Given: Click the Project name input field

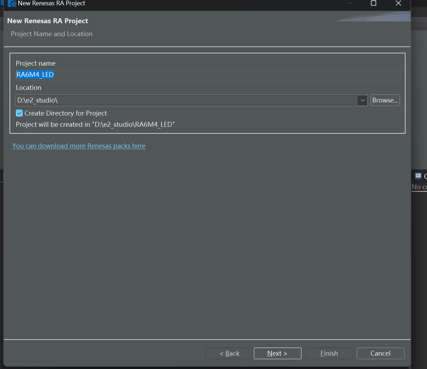Looking at the screenshot, I should click(208, 75).
